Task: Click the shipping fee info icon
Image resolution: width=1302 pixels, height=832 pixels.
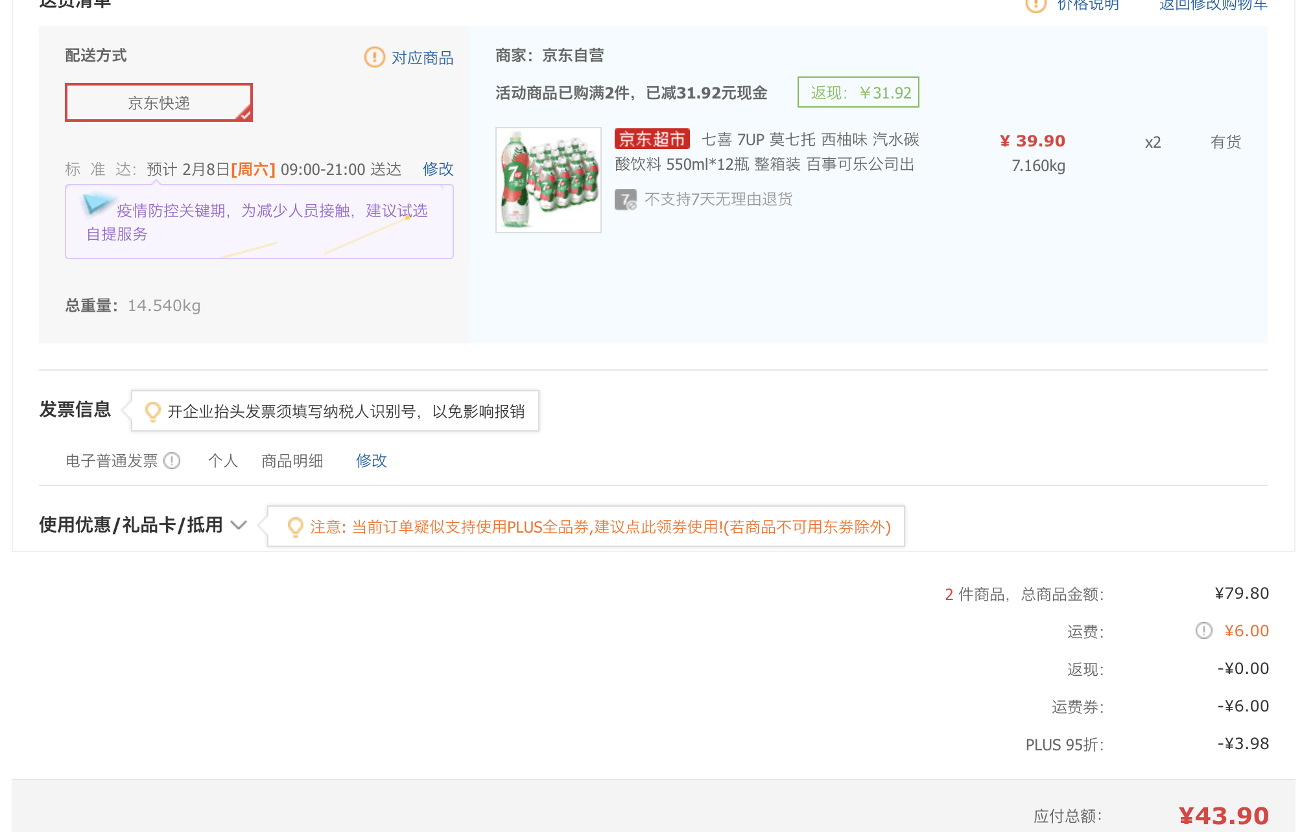Action: point(1204,630)
